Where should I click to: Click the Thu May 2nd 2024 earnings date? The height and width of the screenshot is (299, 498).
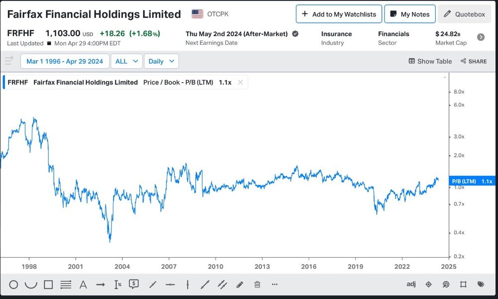(x=237, y=34)
